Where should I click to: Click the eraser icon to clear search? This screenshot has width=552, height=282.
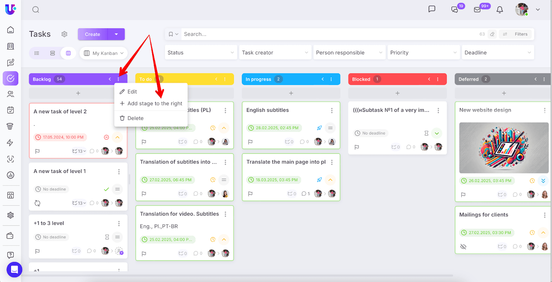tap(492, 34)
